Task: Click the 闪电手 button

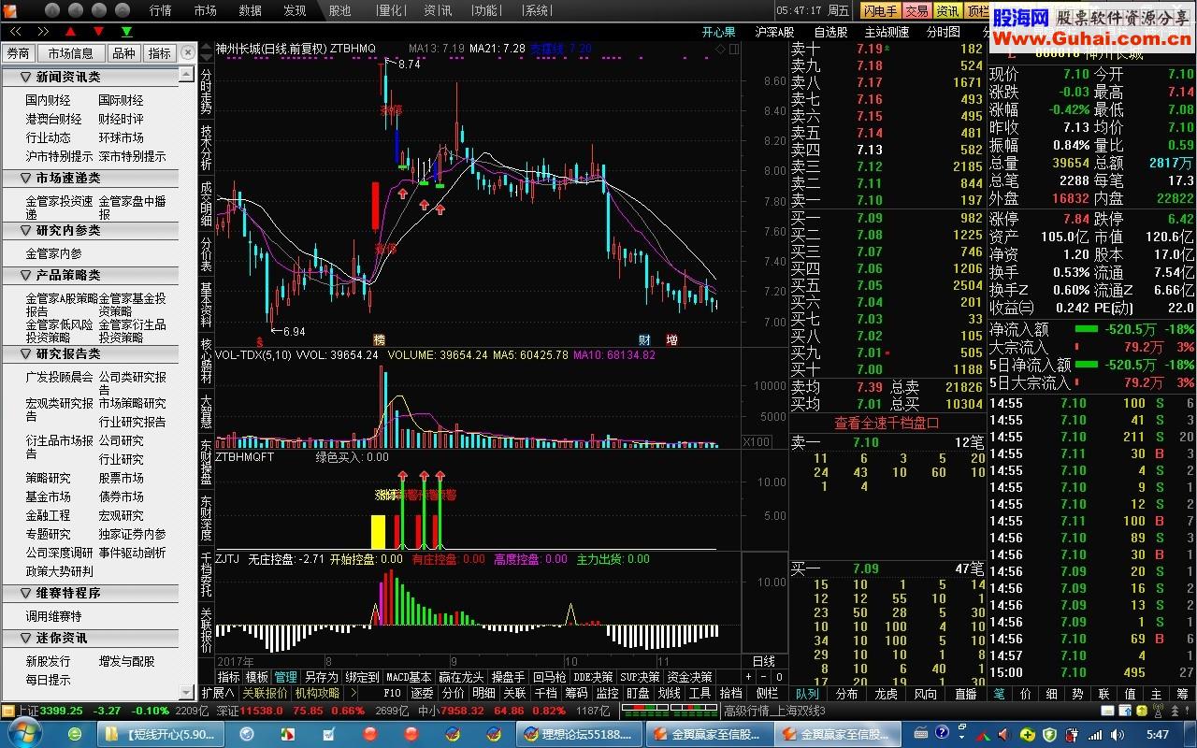Action: 880,10
